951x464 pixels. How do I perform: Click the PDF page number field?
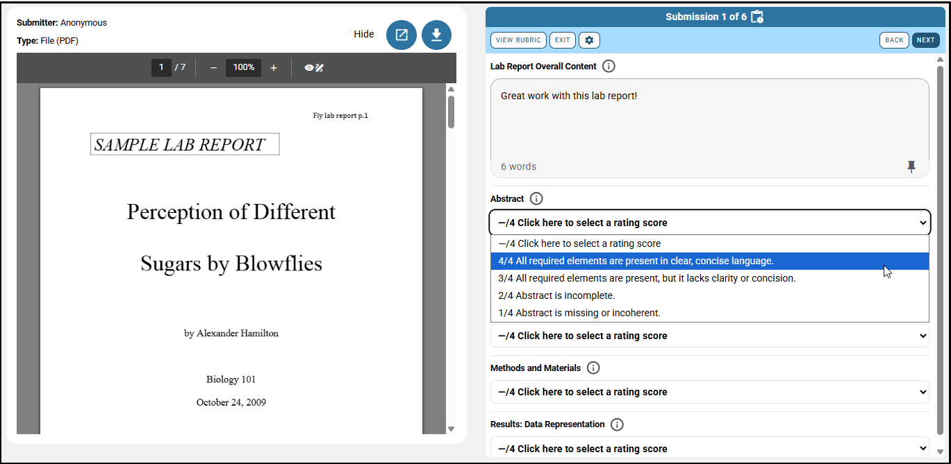[x=161, y=67]
